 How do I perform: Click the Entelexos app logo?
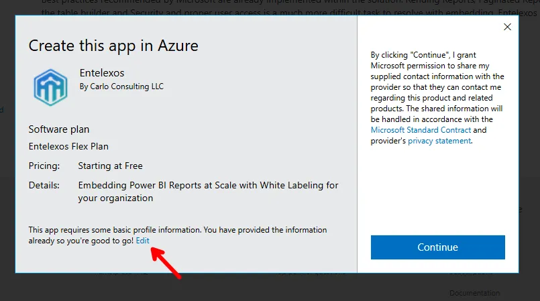click(x=51, y=86)
